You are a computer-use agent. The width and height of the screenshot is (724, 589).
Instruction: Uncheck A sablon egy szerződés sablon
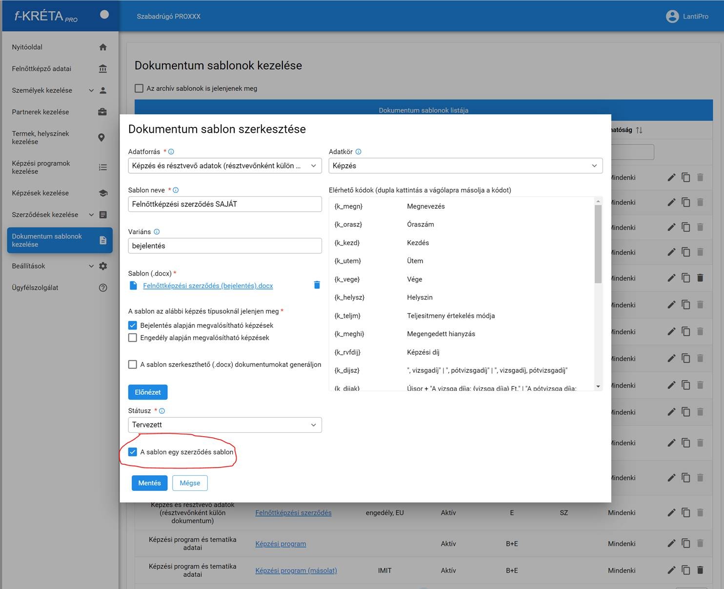pos(132,452)
